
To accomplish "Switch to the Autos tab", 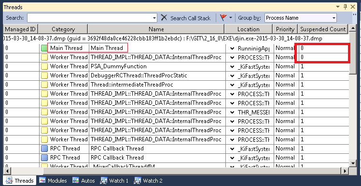I will [x=83, y=181].
